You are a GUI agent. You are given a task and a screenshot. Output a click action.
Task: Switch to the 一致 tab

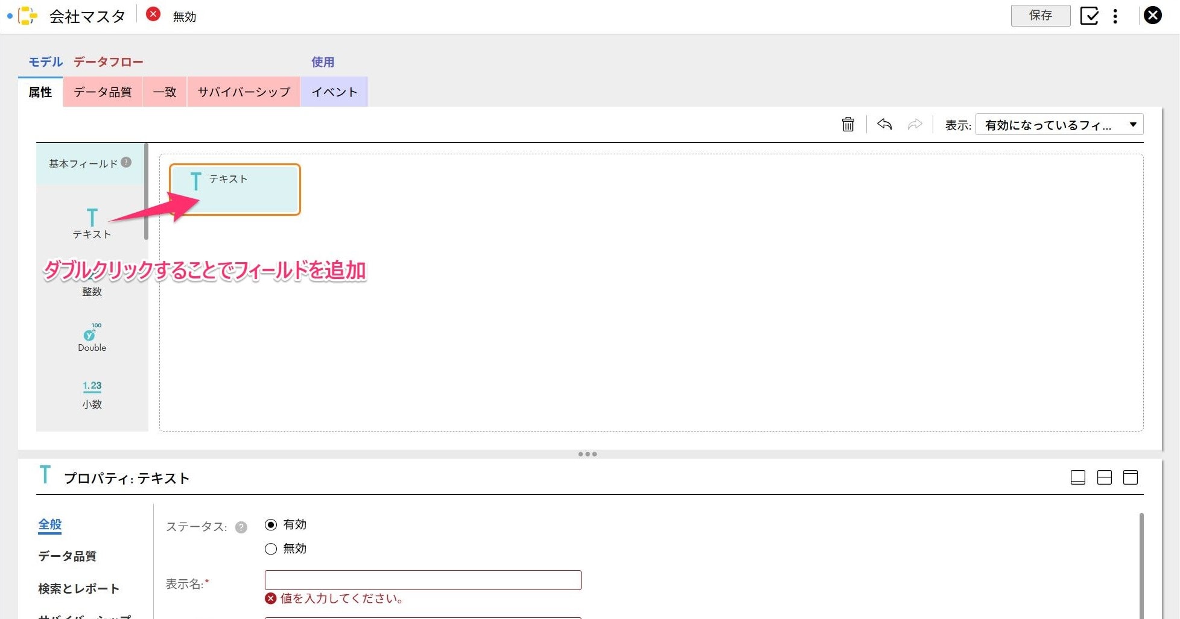pyautogui.click(x=165, y=92)
